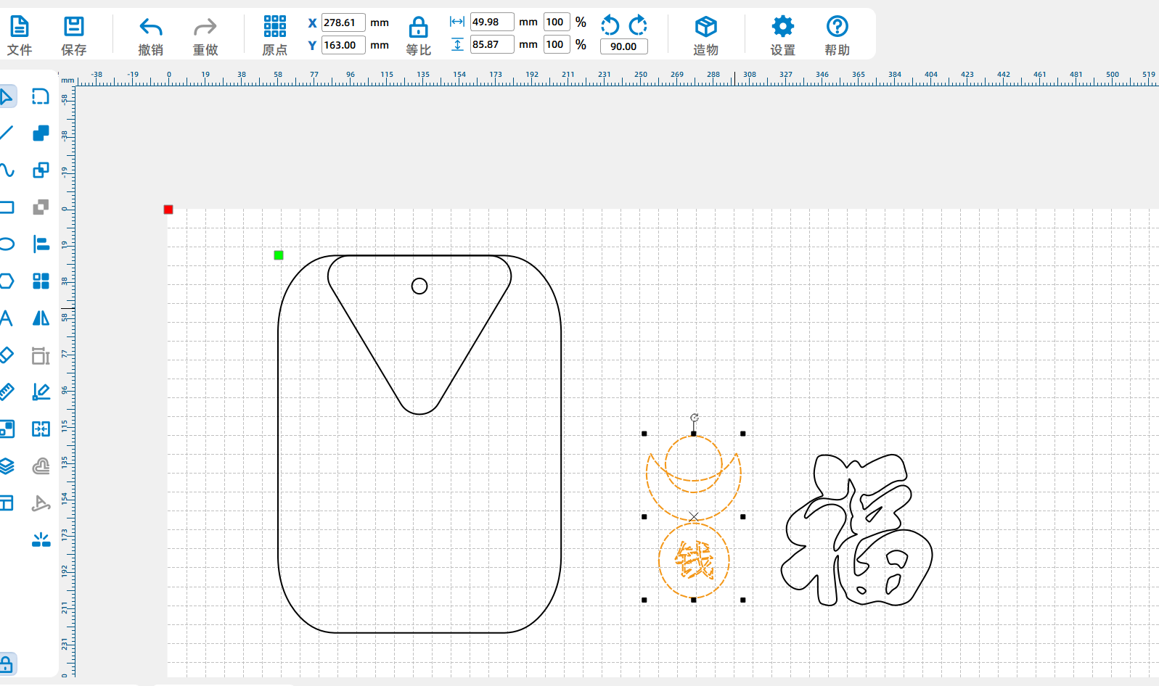
Task: Pick the Polygon (hexagon) tool
Action: (x=7, y=281)
